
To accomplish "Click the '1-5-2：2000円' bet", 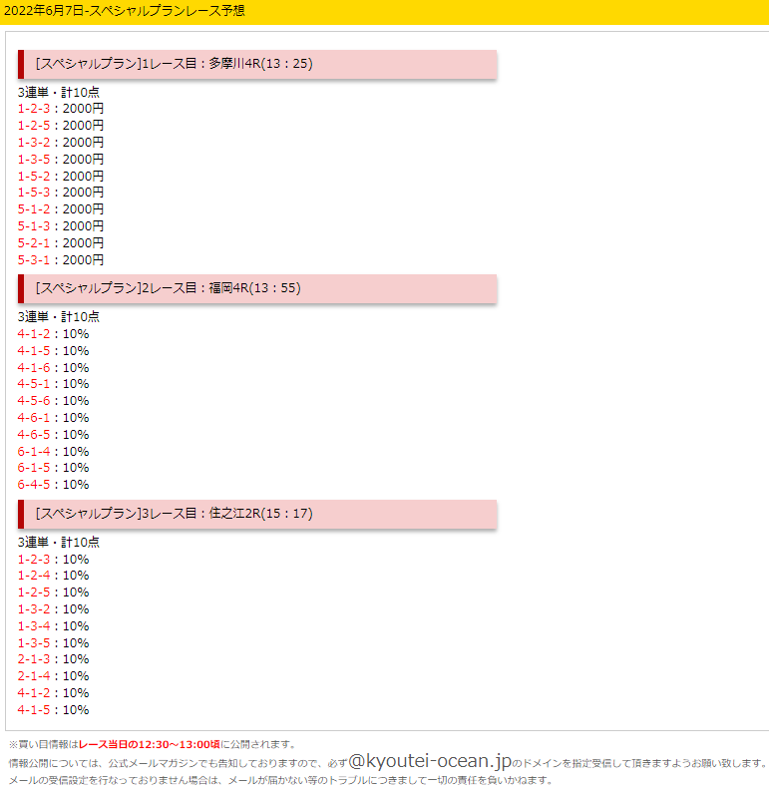I will pos(61,177).
